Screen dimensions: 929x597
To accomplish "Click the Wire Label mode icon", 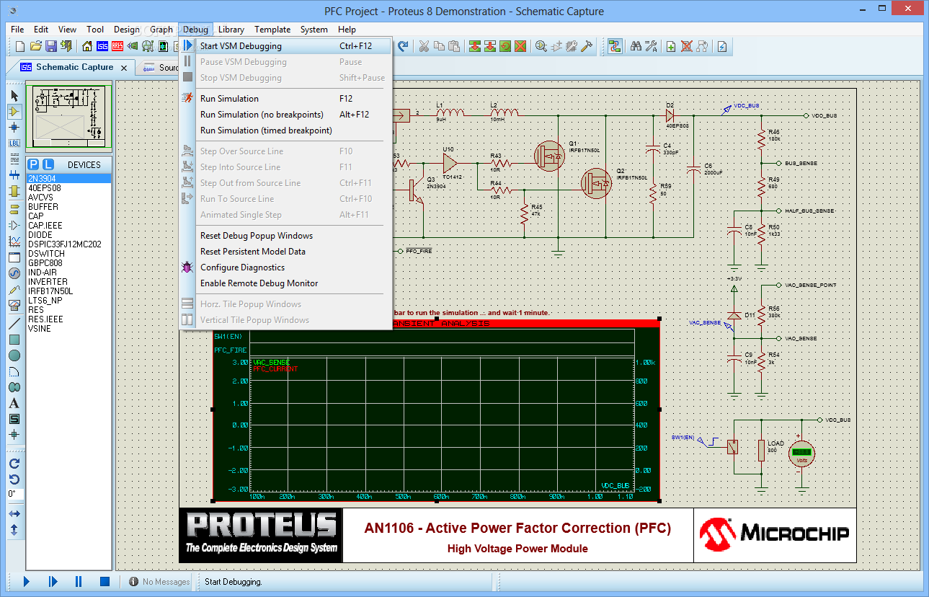I will (14, 143).
